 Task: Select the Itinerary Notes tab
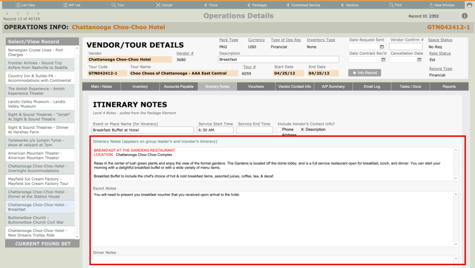(217, 86)
